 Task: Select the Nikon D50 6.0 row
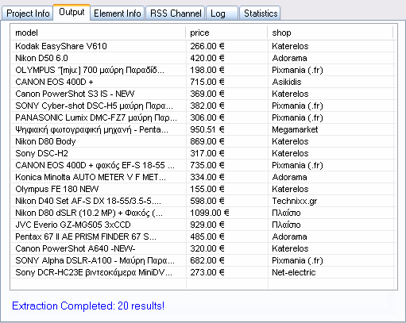202,58
